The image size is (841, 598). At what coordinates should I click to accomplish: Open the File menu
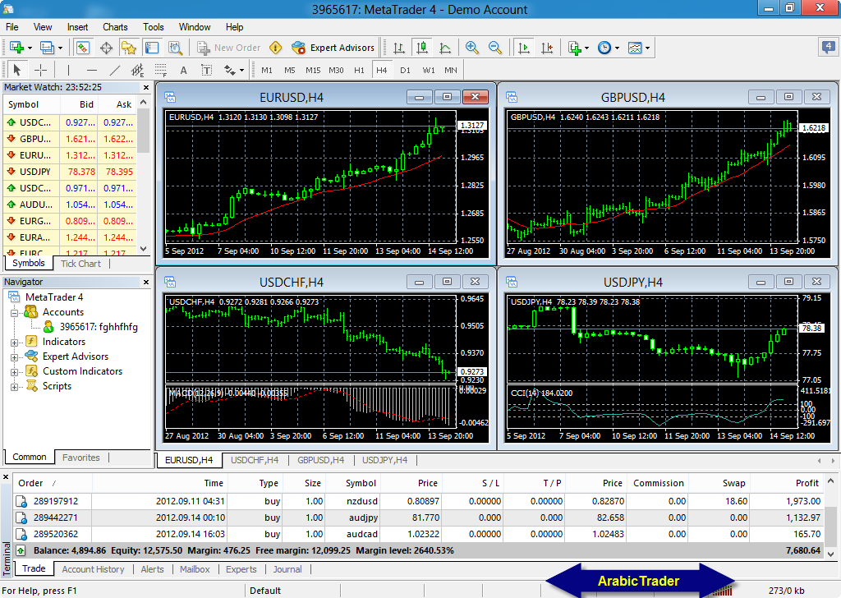coord(11,27)
